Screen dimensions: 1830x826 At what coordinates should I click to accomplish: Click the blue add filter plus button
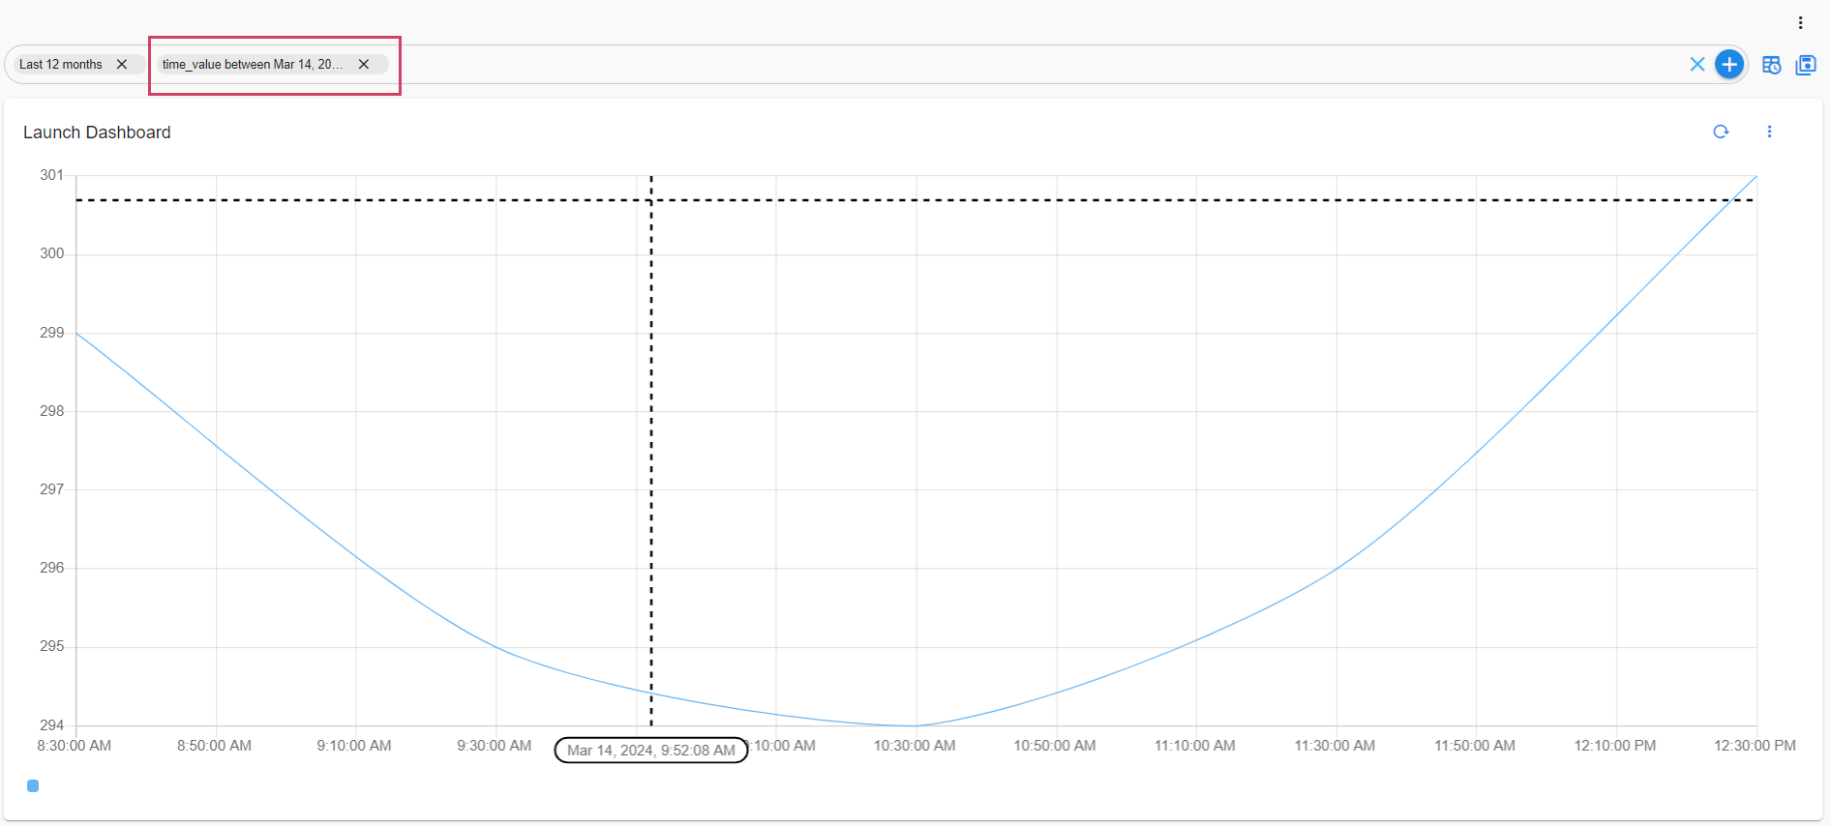pos(1728,65)
